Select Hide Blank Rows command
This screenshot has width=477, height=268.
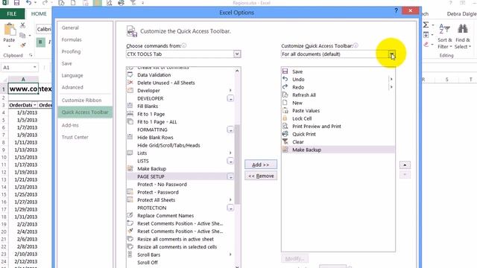pyautogui.click(x=180, y=137)
